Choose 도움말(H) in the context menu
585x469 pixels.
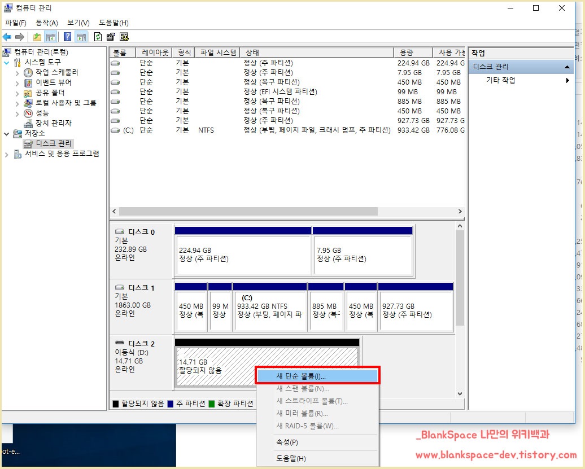[317, 459]
